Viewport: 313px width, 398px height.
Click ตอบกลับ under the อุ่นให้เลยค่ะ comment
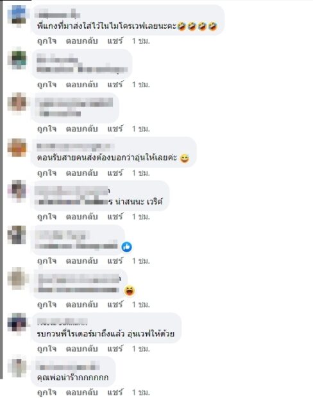(81, 173)
